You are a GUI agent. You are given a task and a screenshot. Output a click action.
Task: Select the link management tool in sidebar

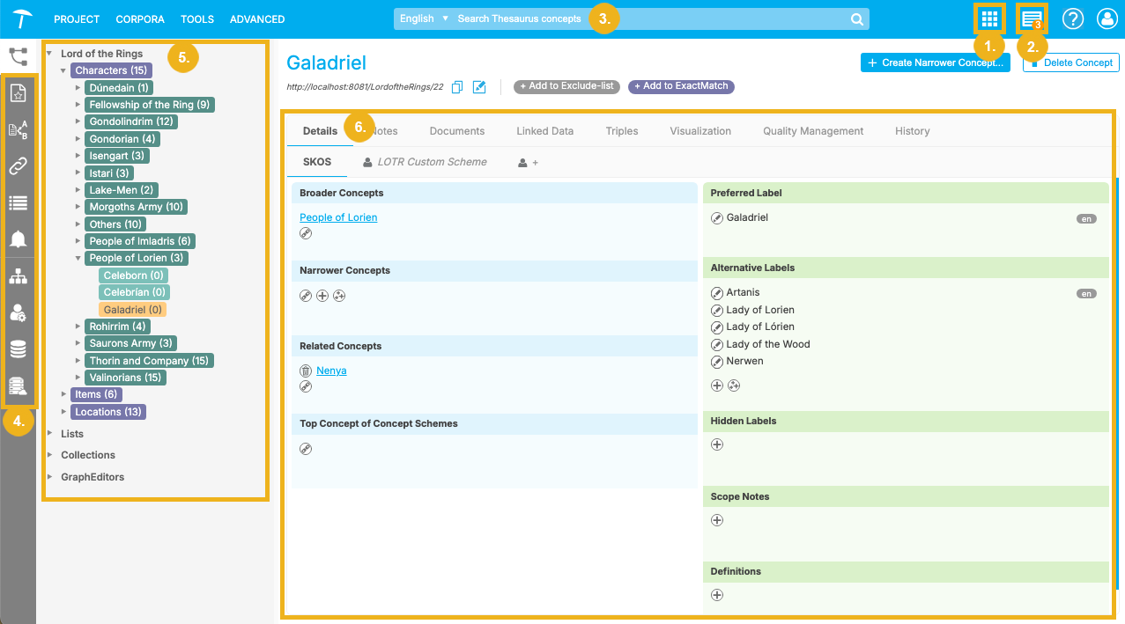pyautogui.click(x=18, y=165)
